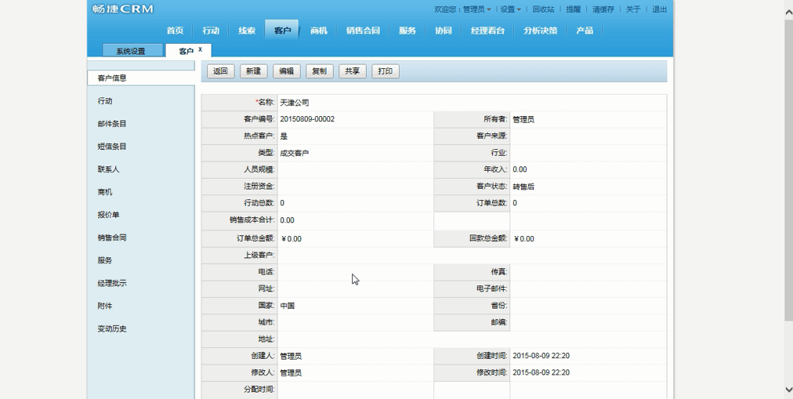Click the status value 转售后

(523, 187)
